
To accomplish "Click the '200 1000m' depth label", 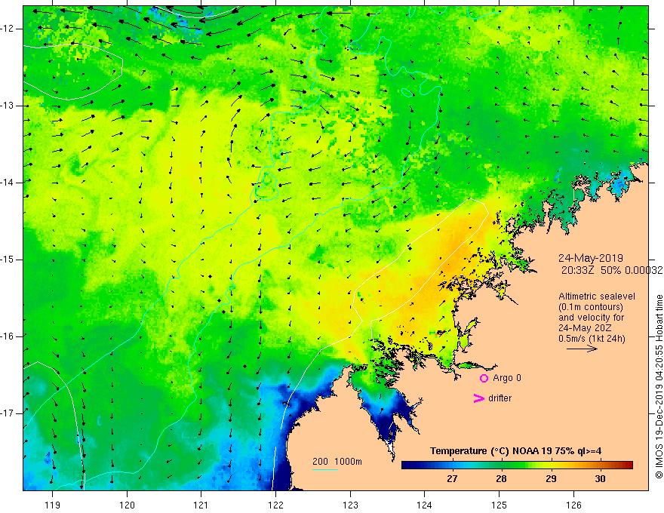I will click(337, 462).
